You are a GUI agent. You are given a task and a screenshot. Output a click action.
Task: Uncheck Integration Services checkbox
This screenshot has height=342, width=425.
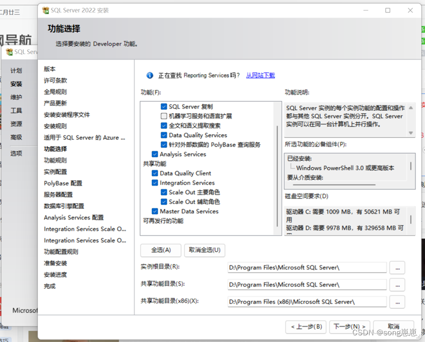pos(155,183)
